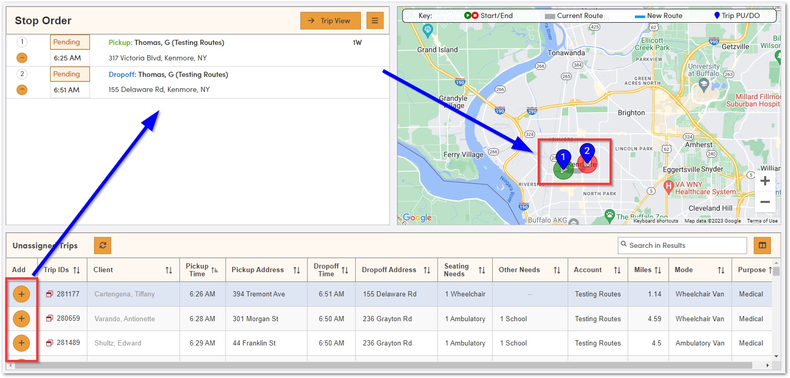Zoom out on the map
This screenshot has height=378, width=790.
pyautogui.click(x=765, y=202)
